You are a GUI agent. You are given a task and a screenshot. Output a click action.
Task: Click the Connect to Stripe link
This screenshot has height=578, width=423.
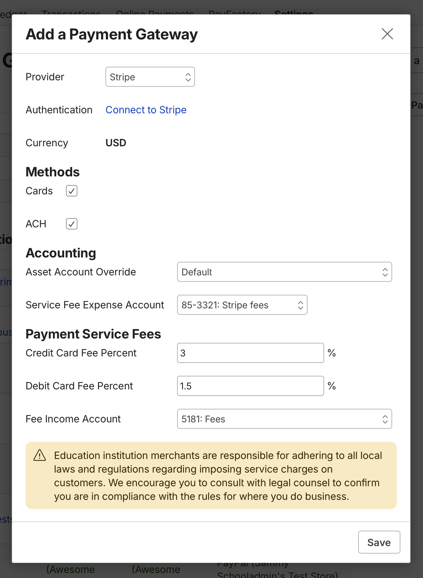pyautogui.click(x=146, y=110)
